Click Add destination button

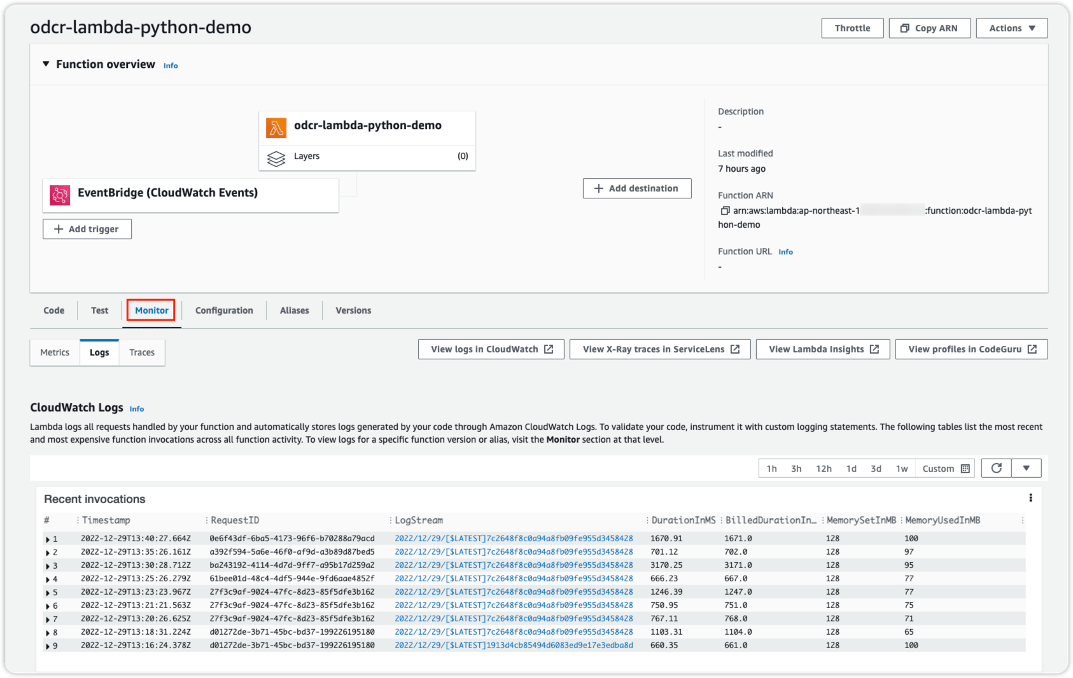pos(637,188)
